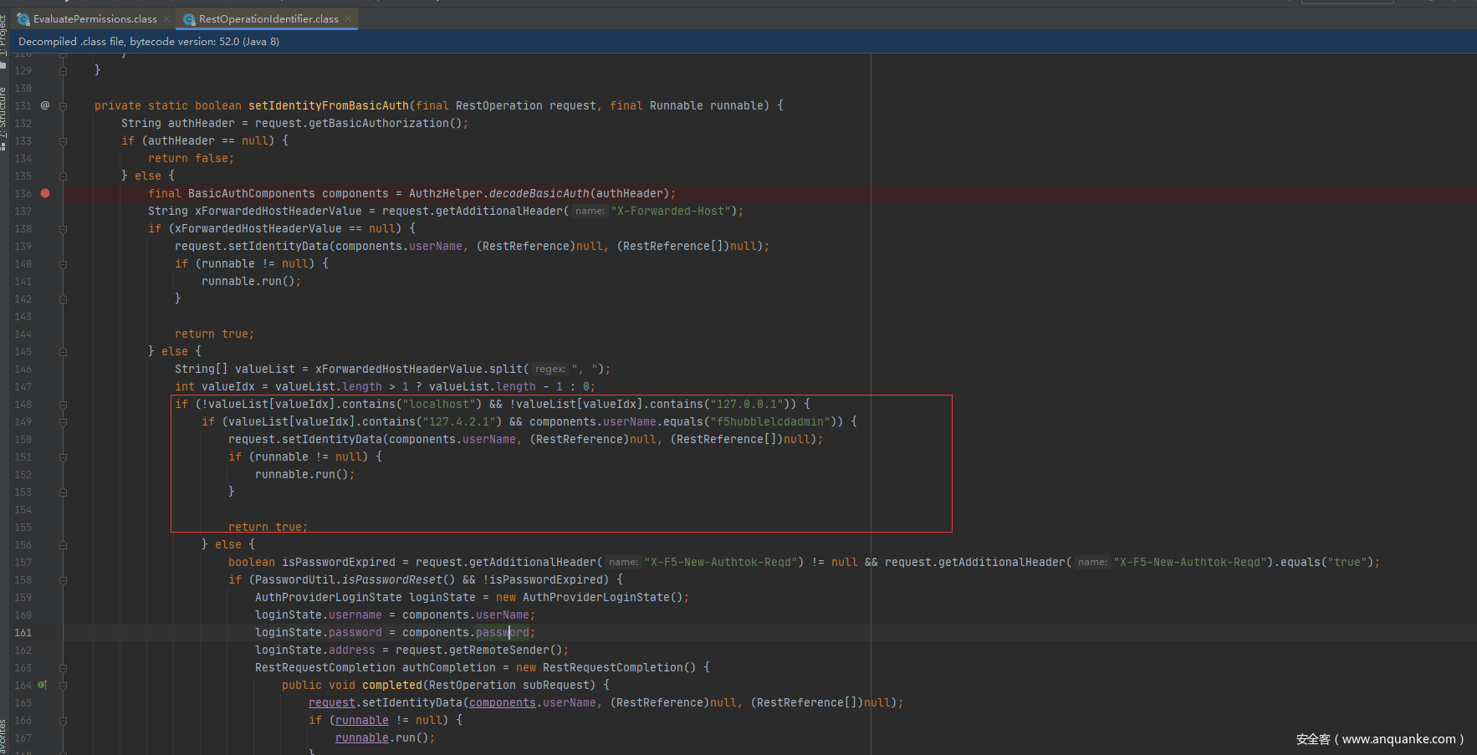This screenshot has width=1477, height=755.
Task: Switch to the EvaluatePermissions.class tab
Action: pos(95,18)
